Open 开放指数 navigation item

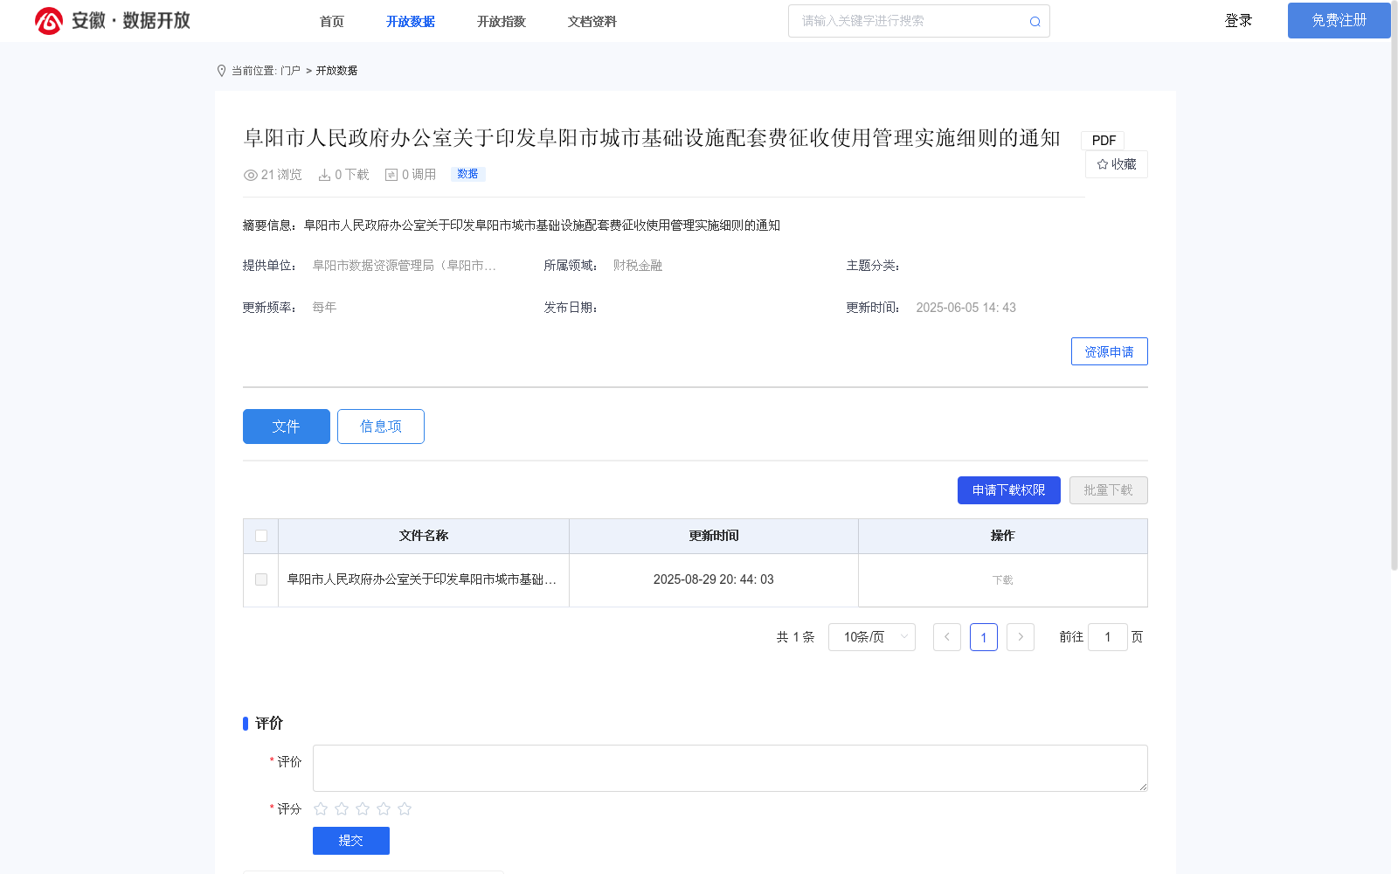pos(502,22)
